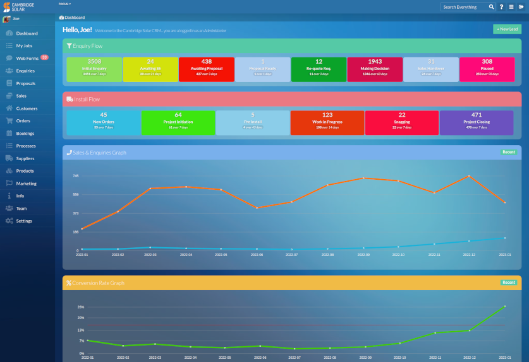Click the Hello, Joe! greeting text
The width and height of the screenshot is (529, 362).
[x=77, y=30]
